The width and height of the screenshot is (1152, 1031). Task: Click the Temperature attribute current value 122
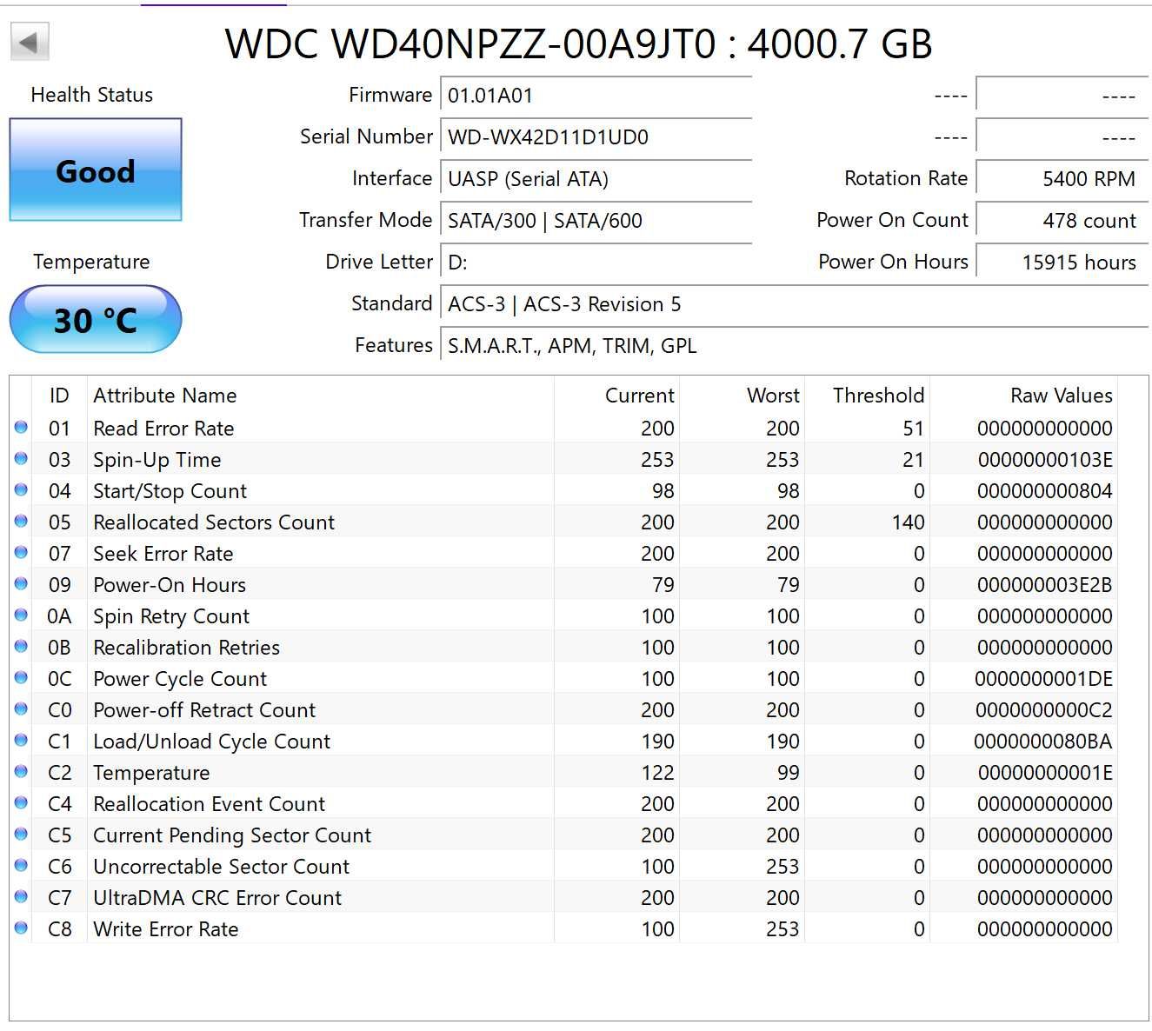click(657, 773)
